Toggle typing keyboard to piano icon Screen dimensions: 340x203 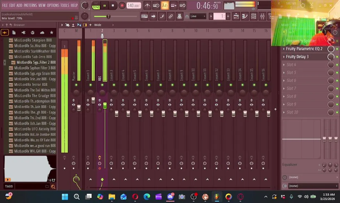tap(144, 16)
